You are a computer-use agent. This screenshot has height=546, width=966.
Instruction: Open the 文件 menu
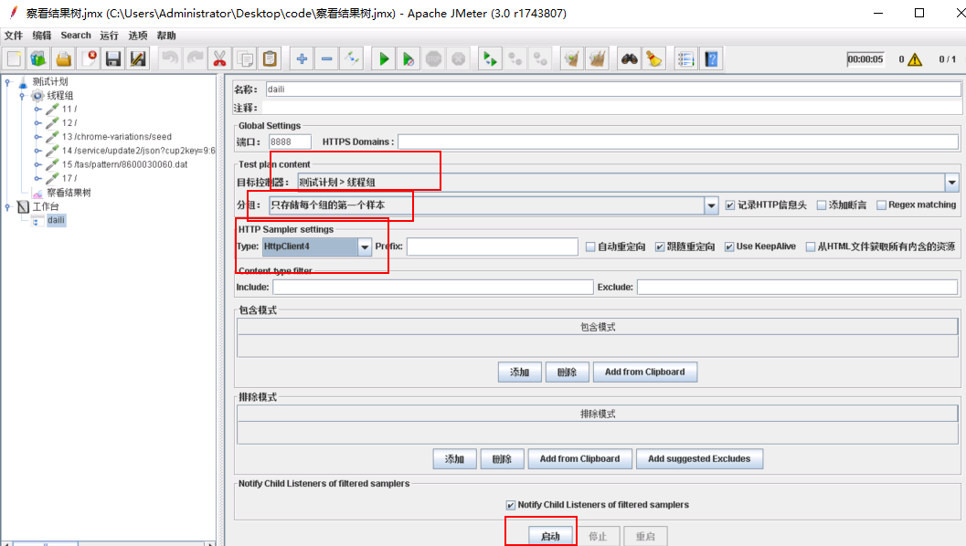[14, 36]
